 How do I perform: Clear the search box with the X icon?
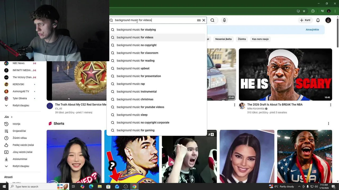pyautogui.click(x=204, y=20)
